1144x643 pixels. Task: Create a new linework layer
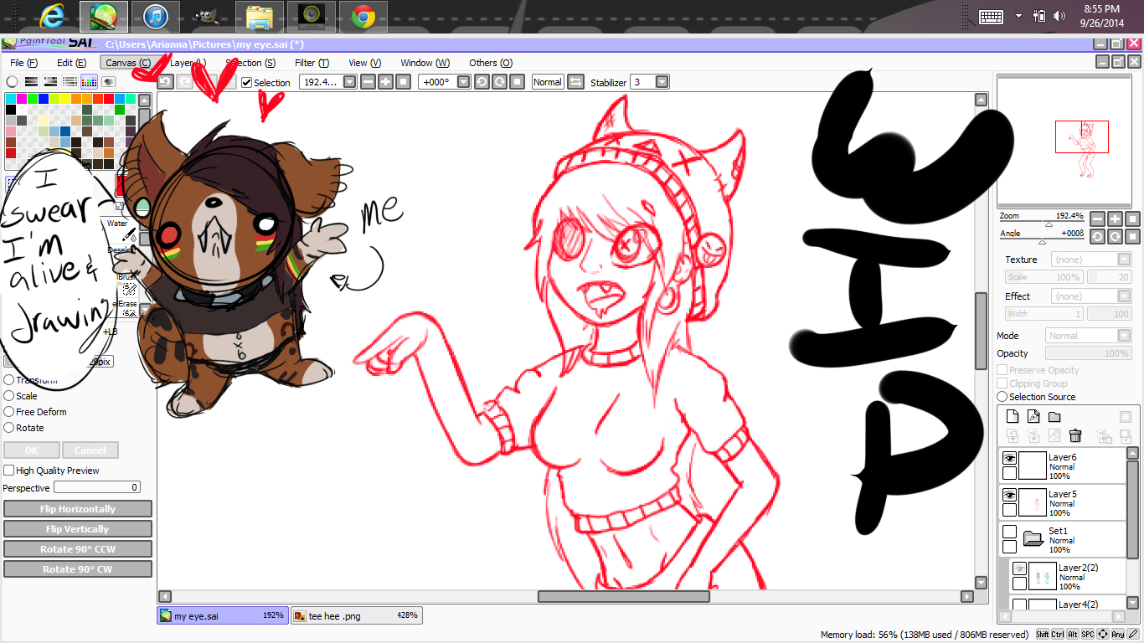coord(1033,416)
